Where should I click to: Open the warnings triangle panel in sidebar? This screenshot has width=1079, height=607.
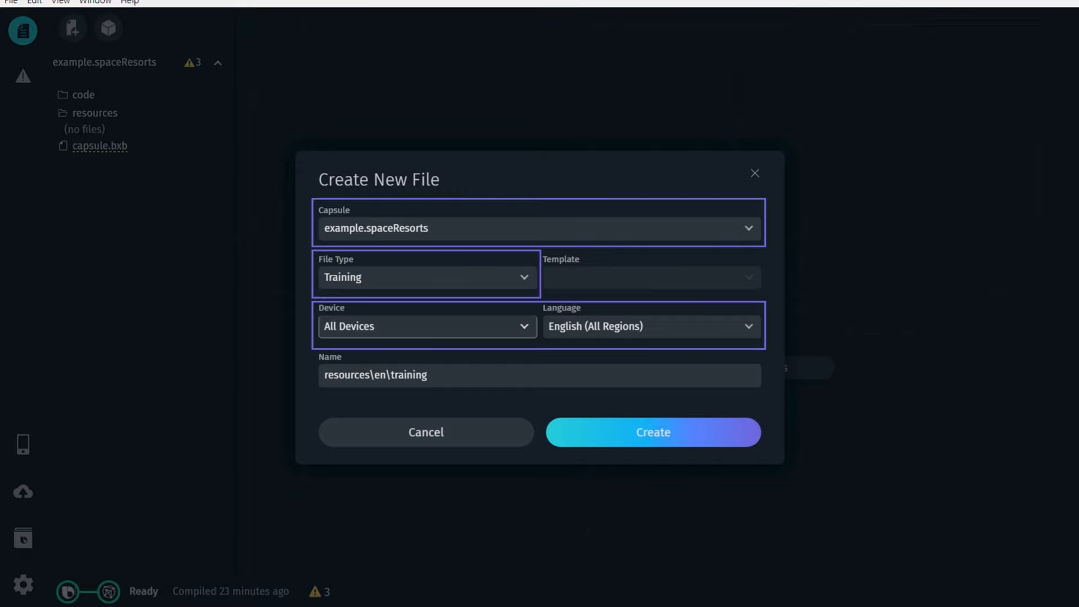pyautogui.click(x=23, y=76)
